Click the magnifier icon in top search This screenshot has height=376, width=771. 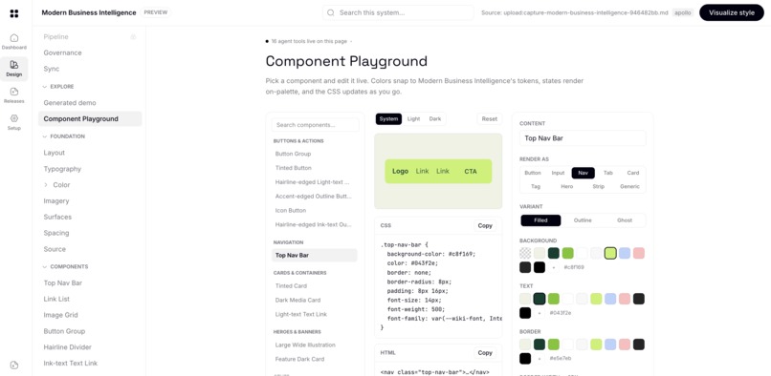click(331, 12)
